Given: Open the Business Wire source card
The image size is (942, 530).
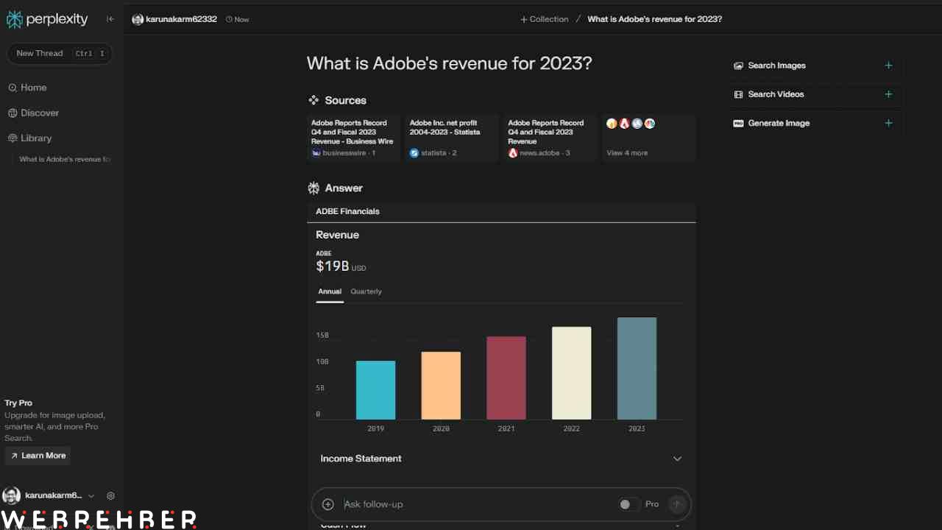Looking at the screenshot, I should pyautogui.click(x=353, y=138).
